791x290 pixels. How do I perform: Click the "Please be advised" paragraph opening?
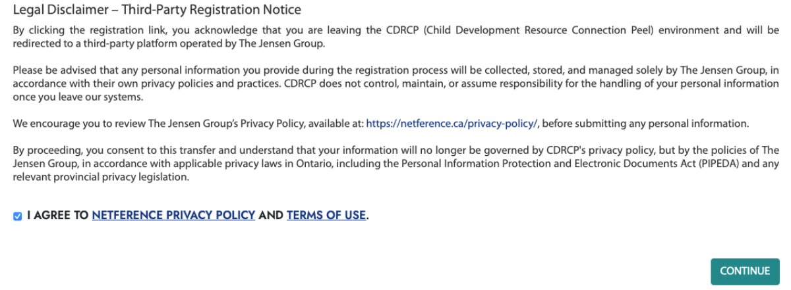(x=47, y=70)
